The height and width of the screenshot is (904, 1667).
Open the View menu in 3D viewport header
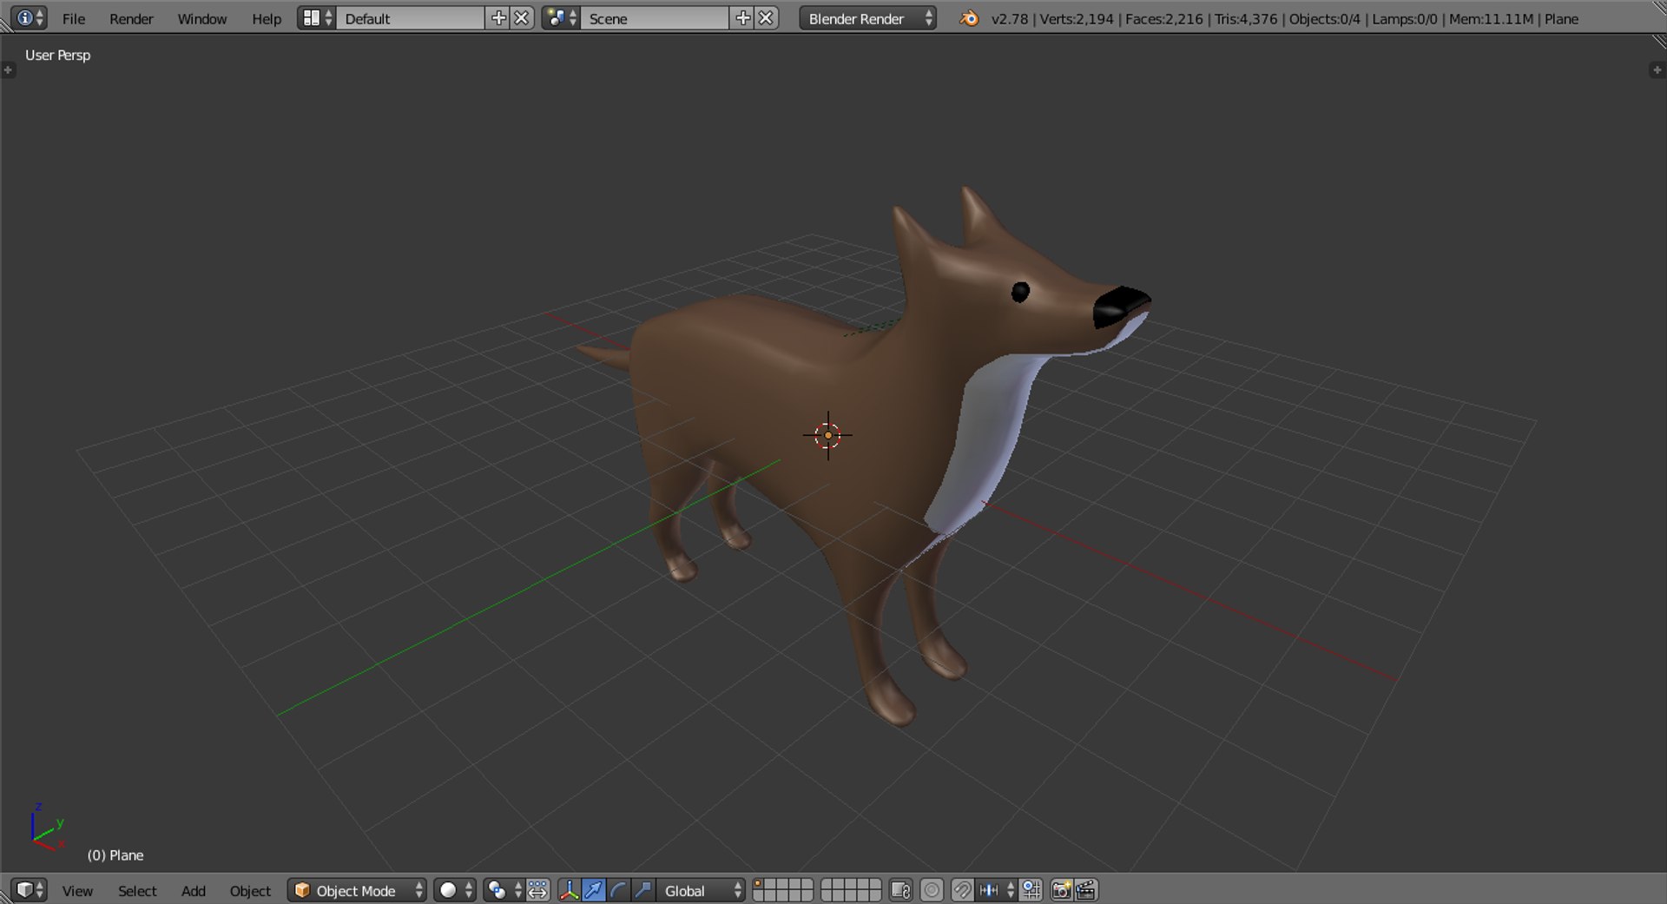(x=77, y=891)
